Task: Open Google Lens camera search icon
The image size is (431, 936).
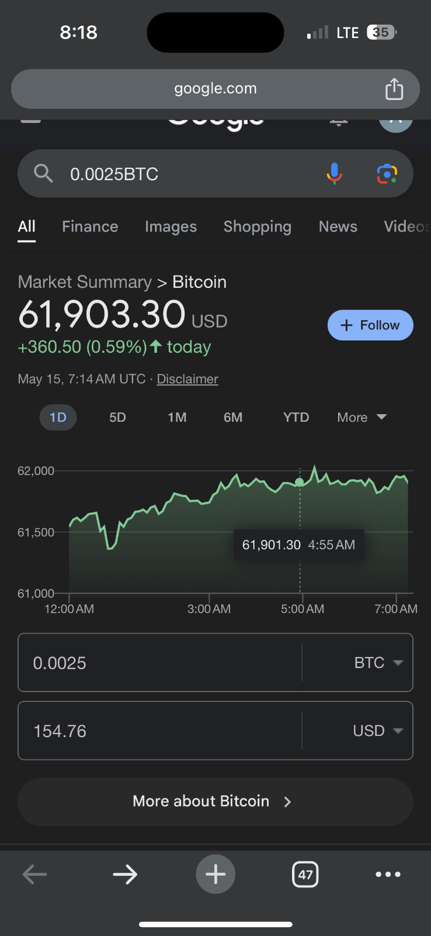Action: click(387, 174)
